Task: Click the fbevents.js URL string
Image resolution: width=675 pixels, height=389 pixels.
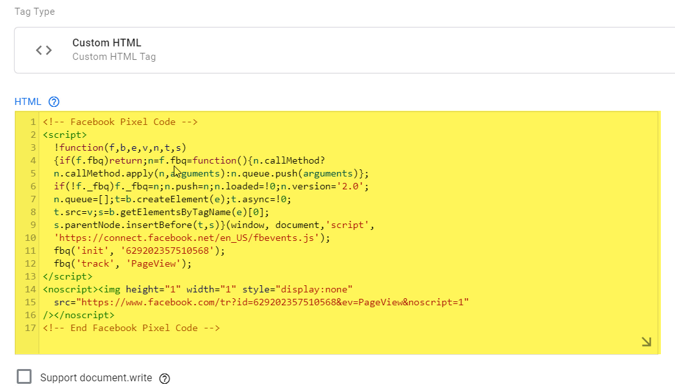Action: [x=187, y=238]
